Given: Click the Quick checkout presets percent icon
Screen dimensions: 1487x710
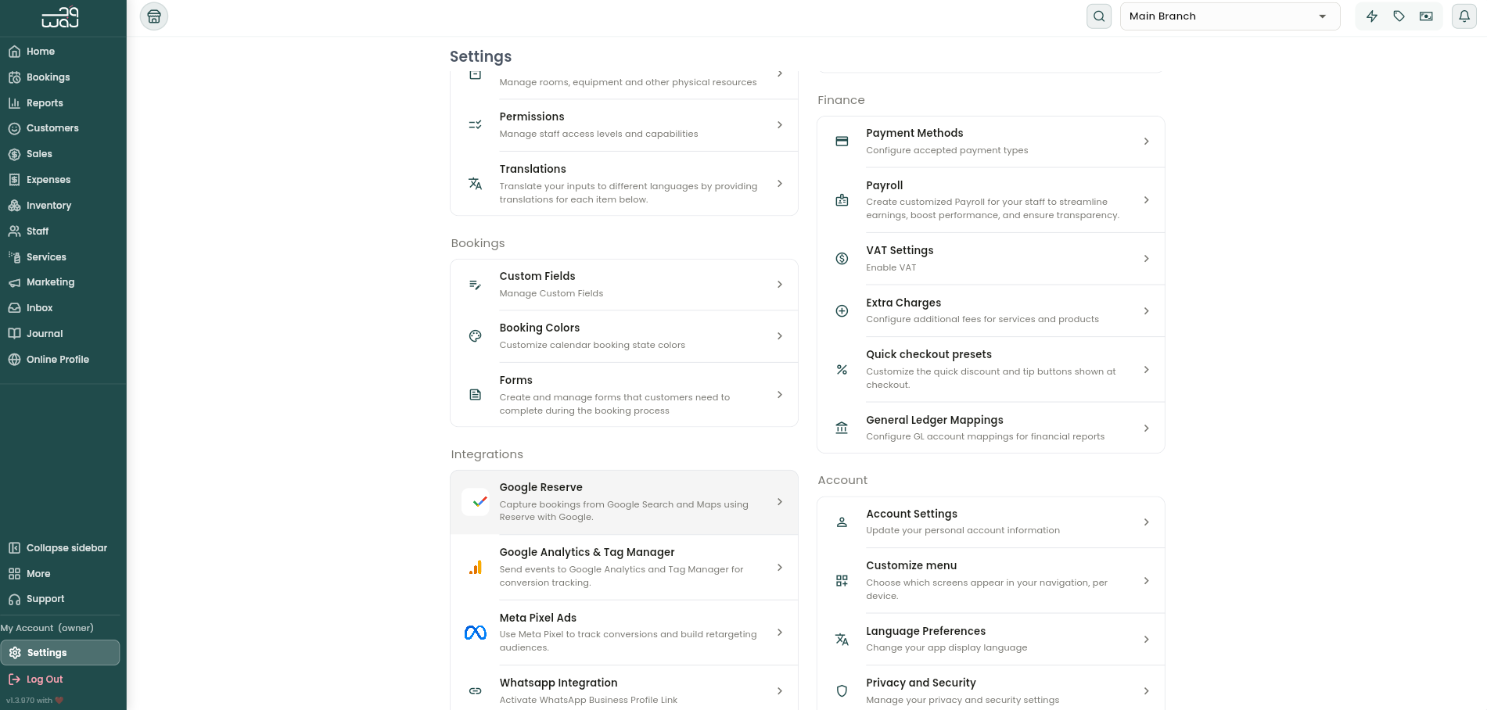Looking at the screenshot, I should pos(842,370).
